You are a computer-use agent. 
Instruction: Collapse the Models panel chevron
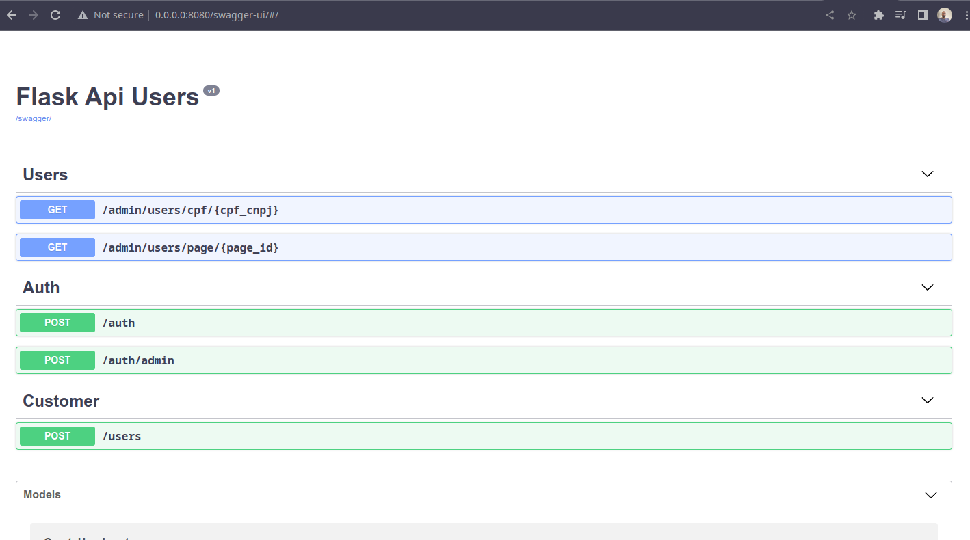[x=931, y=495]
